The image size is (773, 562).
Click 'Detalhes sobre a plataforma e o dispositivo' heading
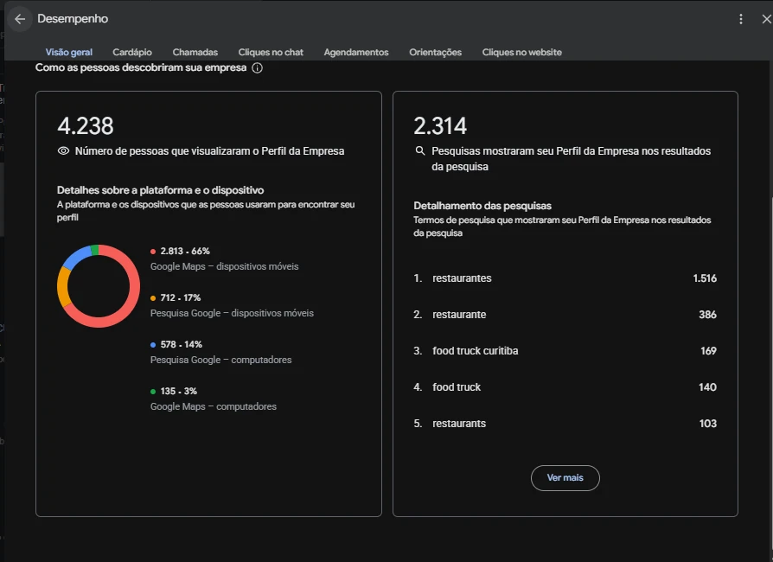click(160, 190)
